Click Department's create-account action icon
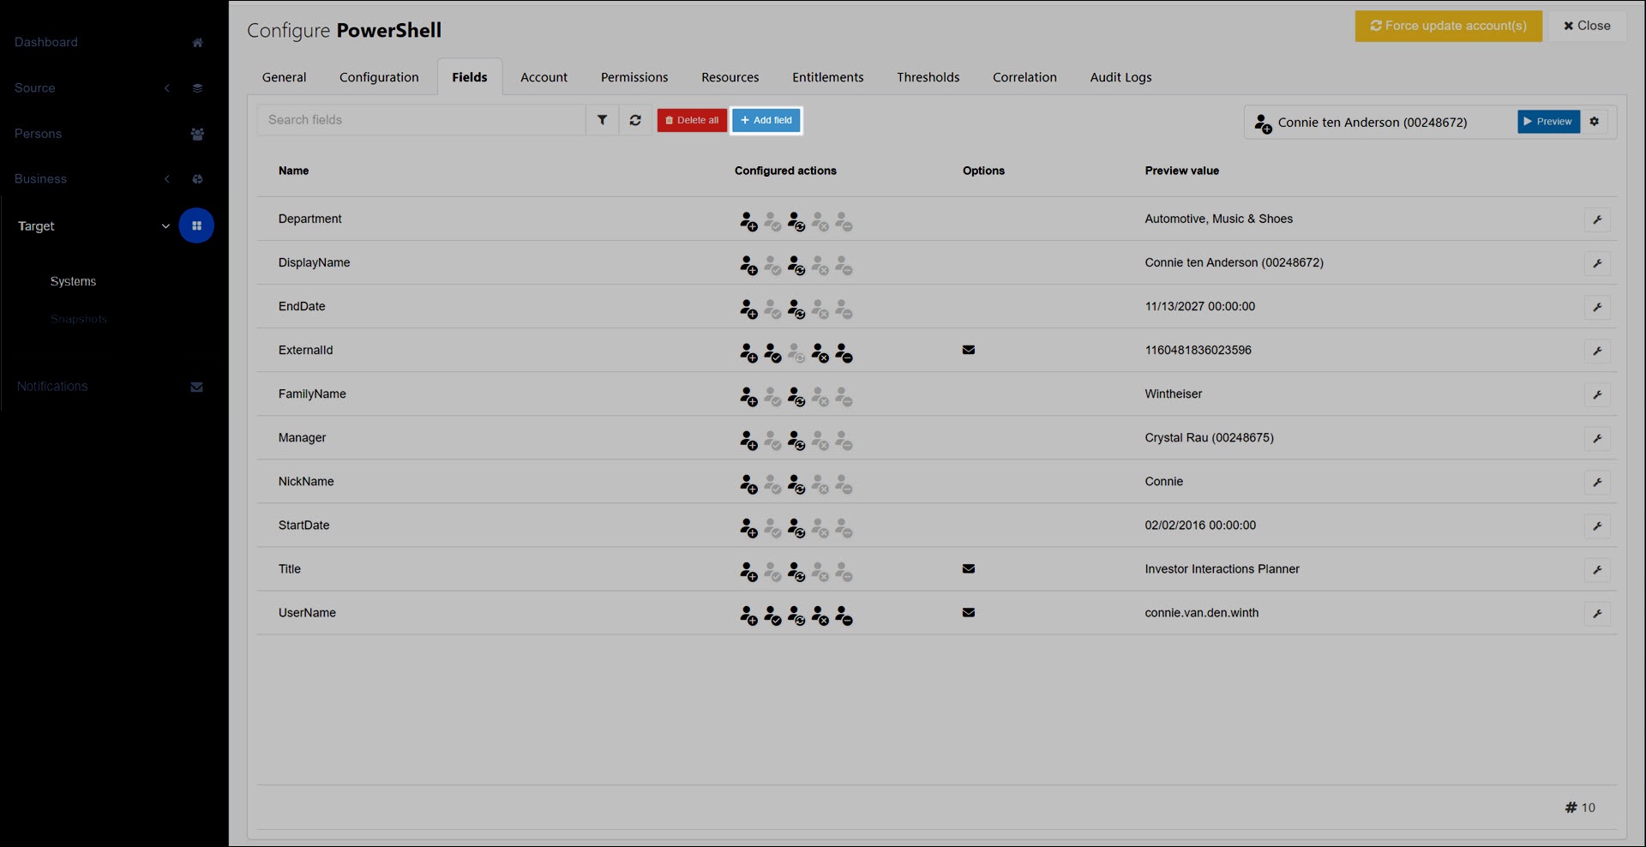1646x847 pixels. click(748, 221)
